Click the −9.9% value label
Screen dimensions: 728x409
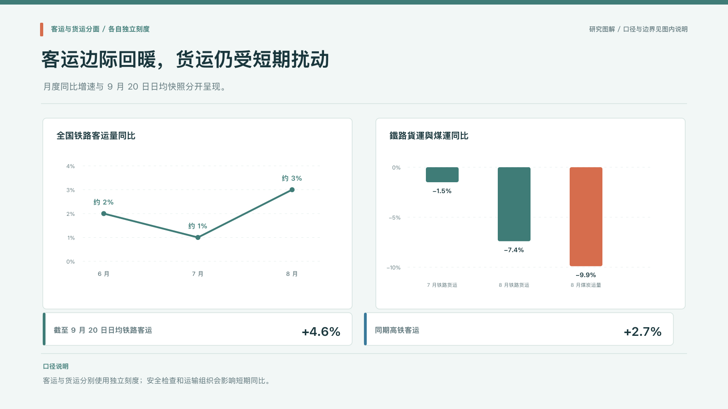point(586,275)
